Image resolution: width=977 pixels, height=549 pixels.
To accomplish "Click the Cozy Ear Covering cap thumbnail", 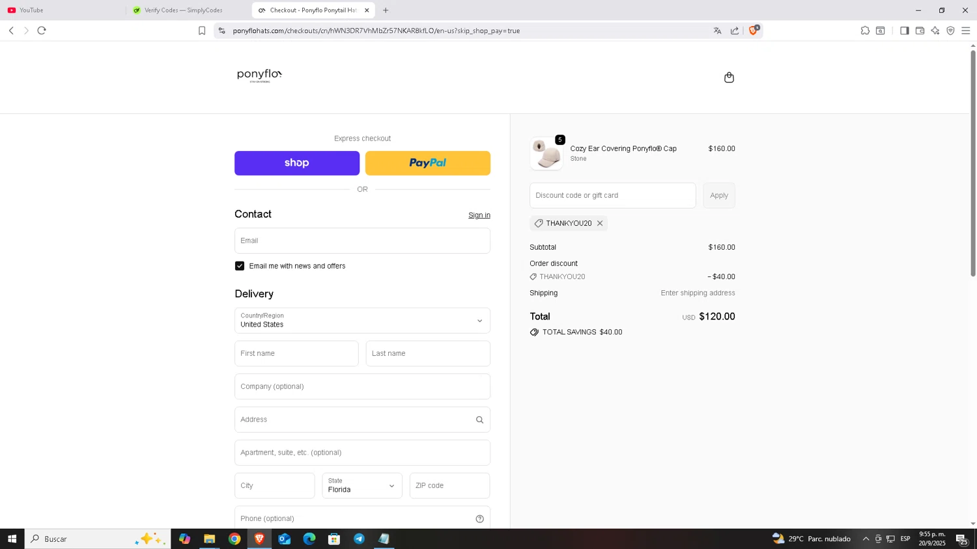I will (x=546, y=154).
